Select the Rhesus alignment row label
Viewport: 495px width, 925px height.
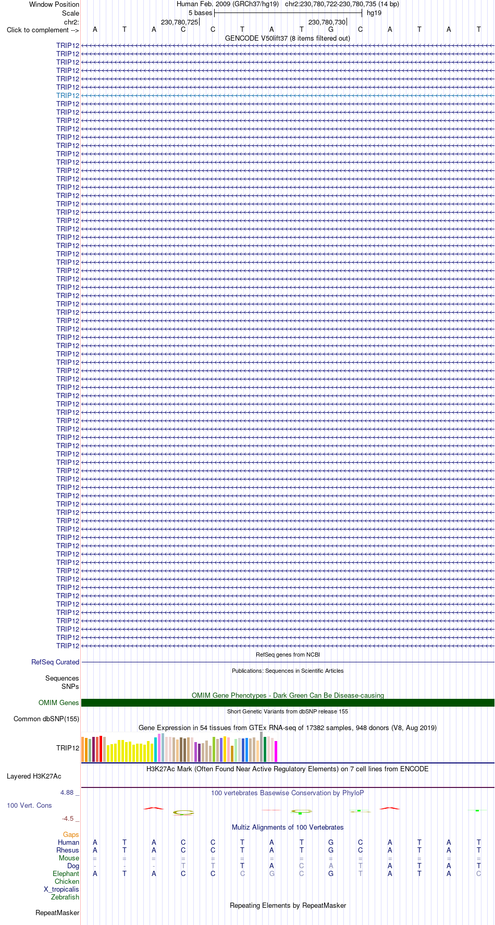(68, 850)
